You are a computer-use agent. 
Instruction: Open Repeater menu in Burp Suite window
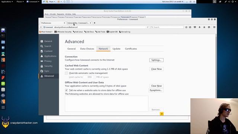61,14
